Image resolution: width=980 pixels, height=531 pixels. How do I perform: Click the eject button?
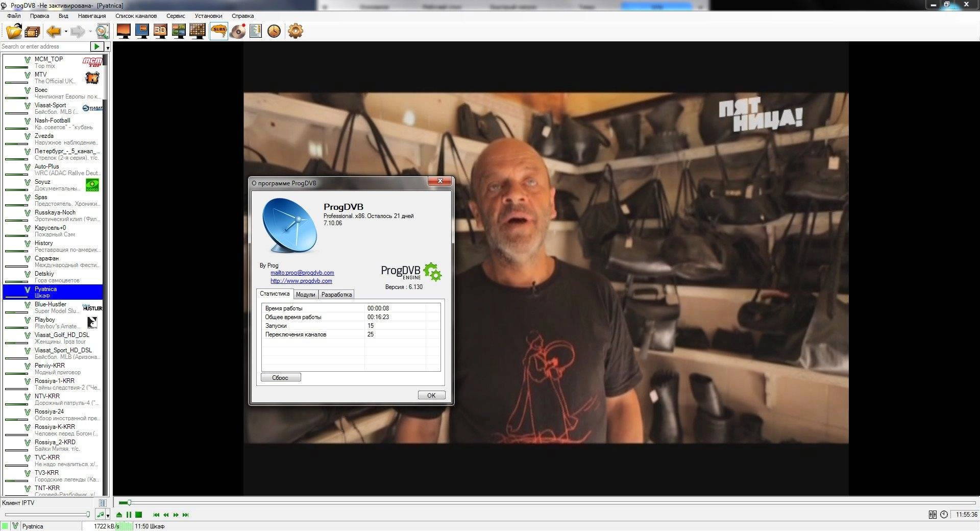pos(119,515)
